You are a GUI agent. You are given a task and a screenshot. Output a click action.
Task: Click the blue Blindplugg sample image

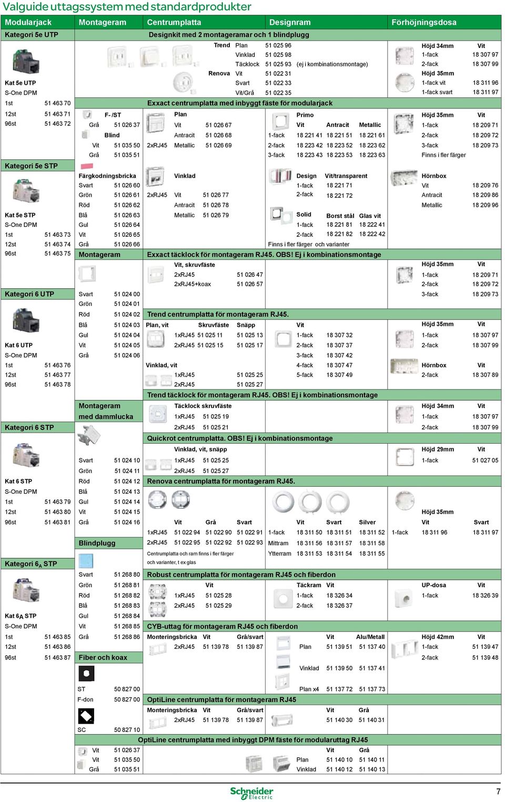pos(85,560)
